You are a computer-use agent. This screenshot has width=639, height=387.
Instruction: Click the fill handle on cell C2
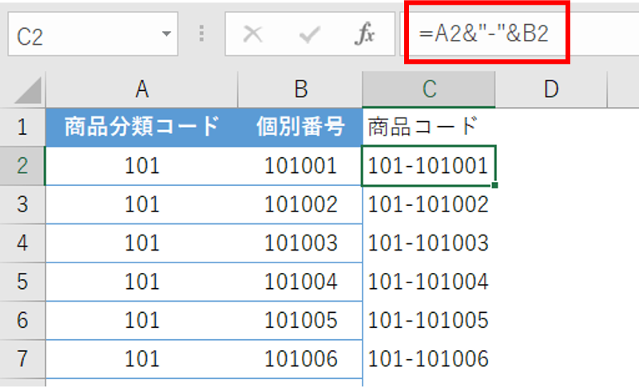click(x=496, y=185)
